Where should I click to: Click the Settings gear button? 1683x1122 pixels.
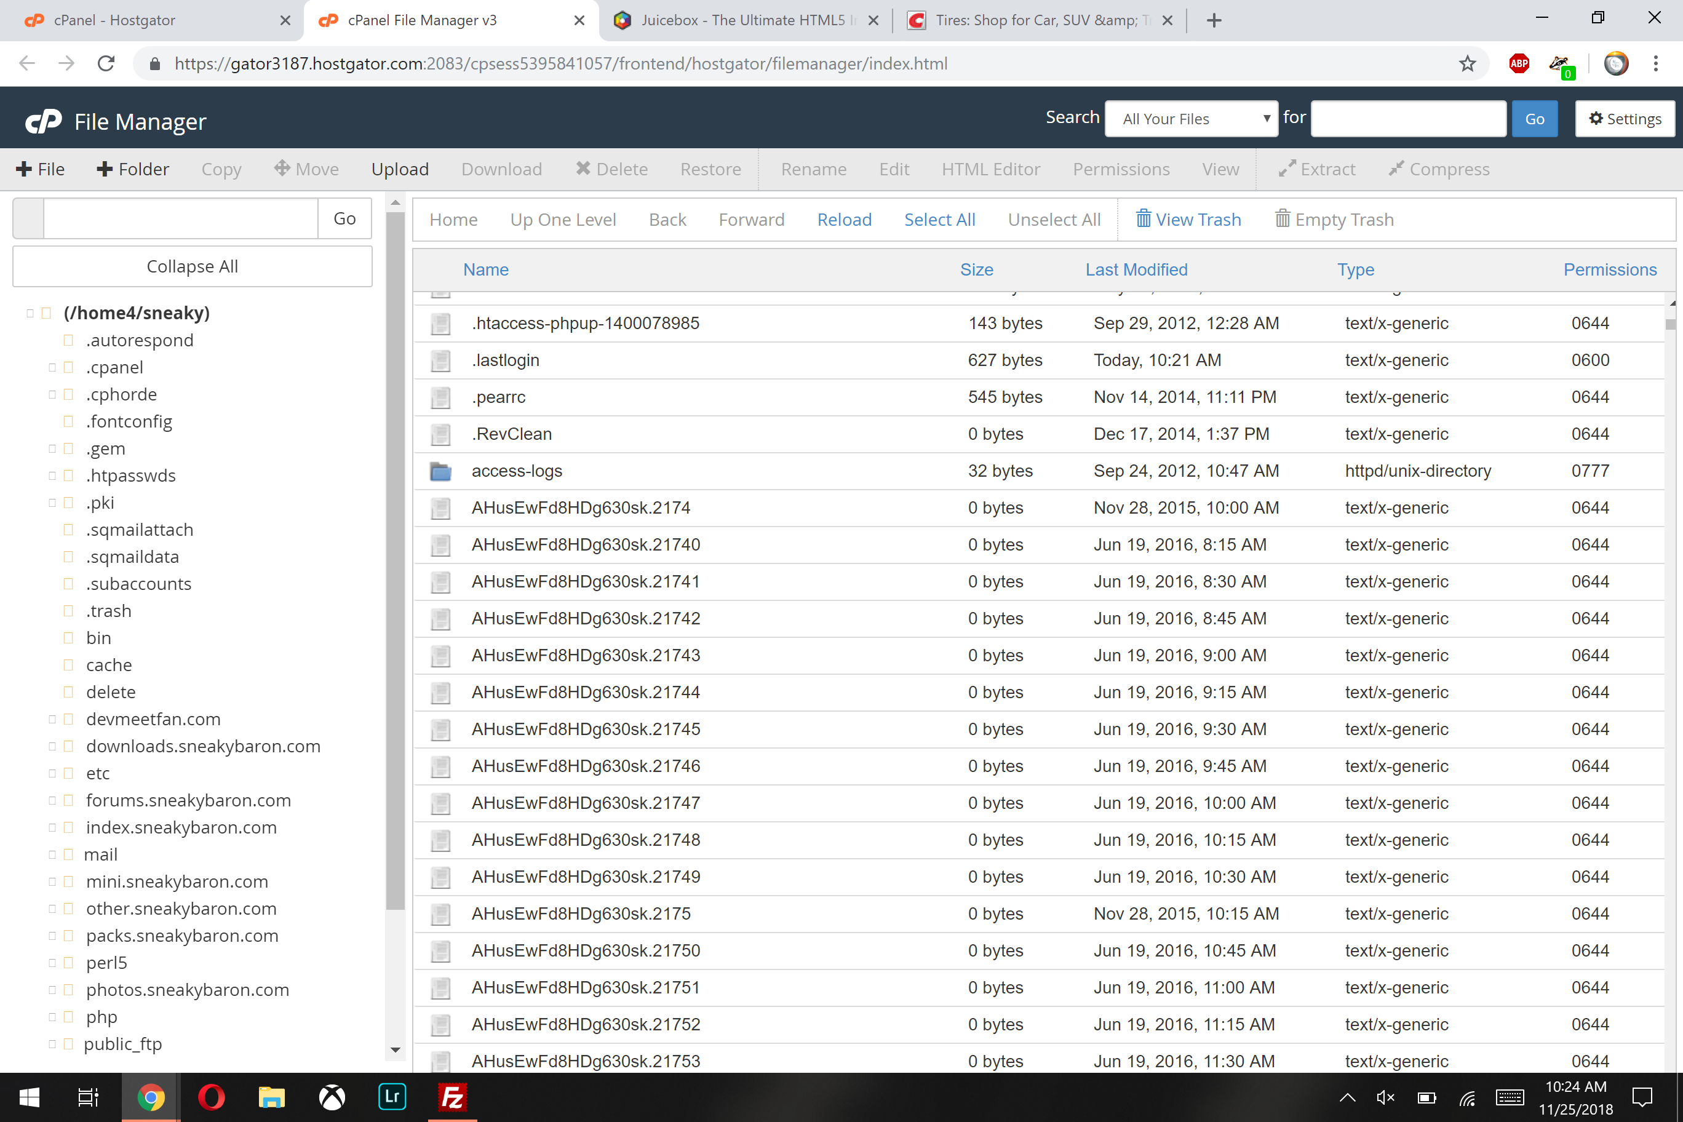1625,119
